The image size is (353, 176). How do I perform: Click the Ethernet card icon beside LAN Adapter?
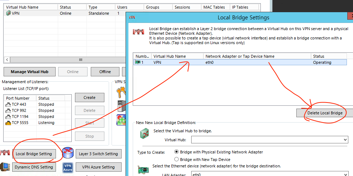click(x=143, y=170)
